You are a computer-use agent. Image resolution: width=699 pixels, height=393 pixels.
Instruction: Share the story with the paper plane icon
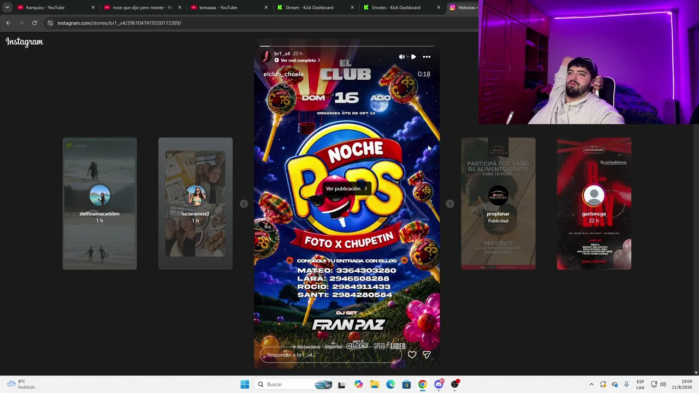pos(426,355)
